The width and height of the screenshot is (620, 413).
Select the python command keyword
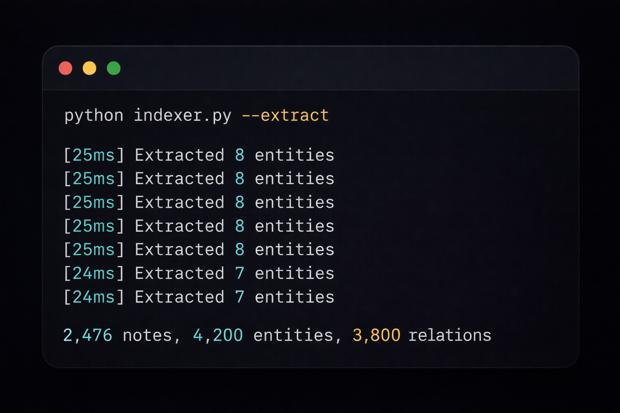pyautogui.click(x=94, y=115)
